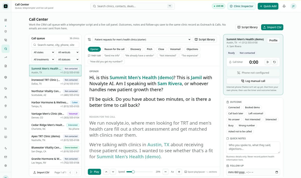Move to next script section arrow
Viewport: 301px width, 178px height.
113,172
